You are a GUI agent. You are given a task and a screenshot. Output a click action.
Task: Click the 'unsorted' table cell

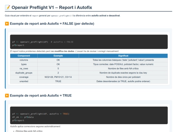(x=24, y=81)
